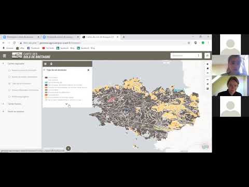Viewport: 249px width, 187px height.
Task: Click the lock icon in the legend panel header
Action: [51, 64]
